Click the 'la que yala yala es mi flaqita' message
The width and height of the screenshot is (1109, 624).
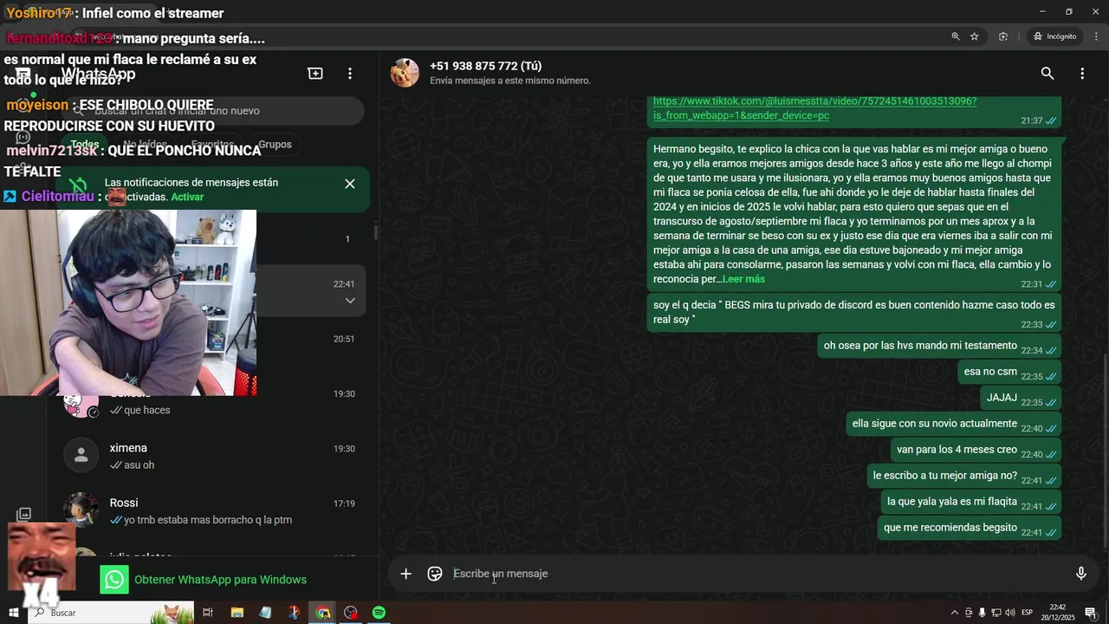coord(971,502)
